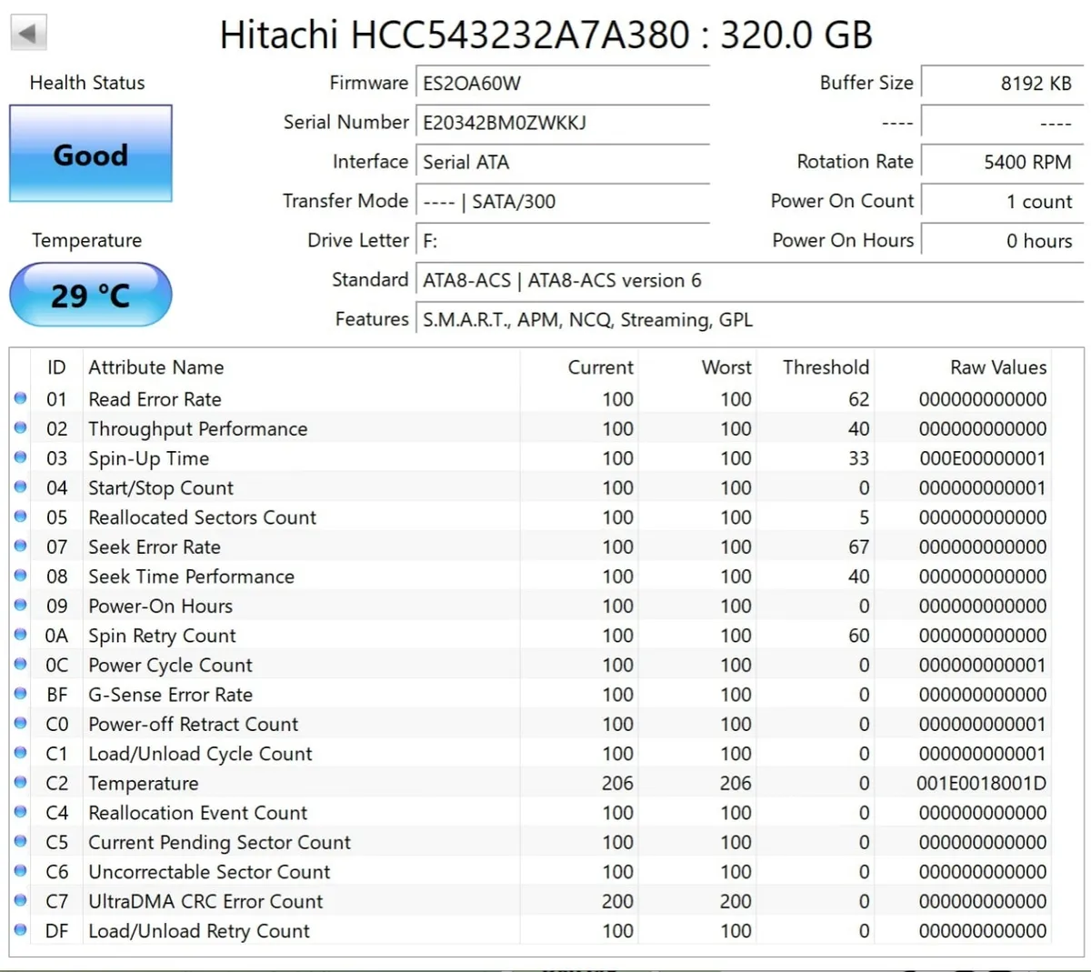Click the Firmware field ES2OA60W
Image resolution: width=1091 pixels, height=972 pixels.
pyautogui.click(x=563, y=84)
